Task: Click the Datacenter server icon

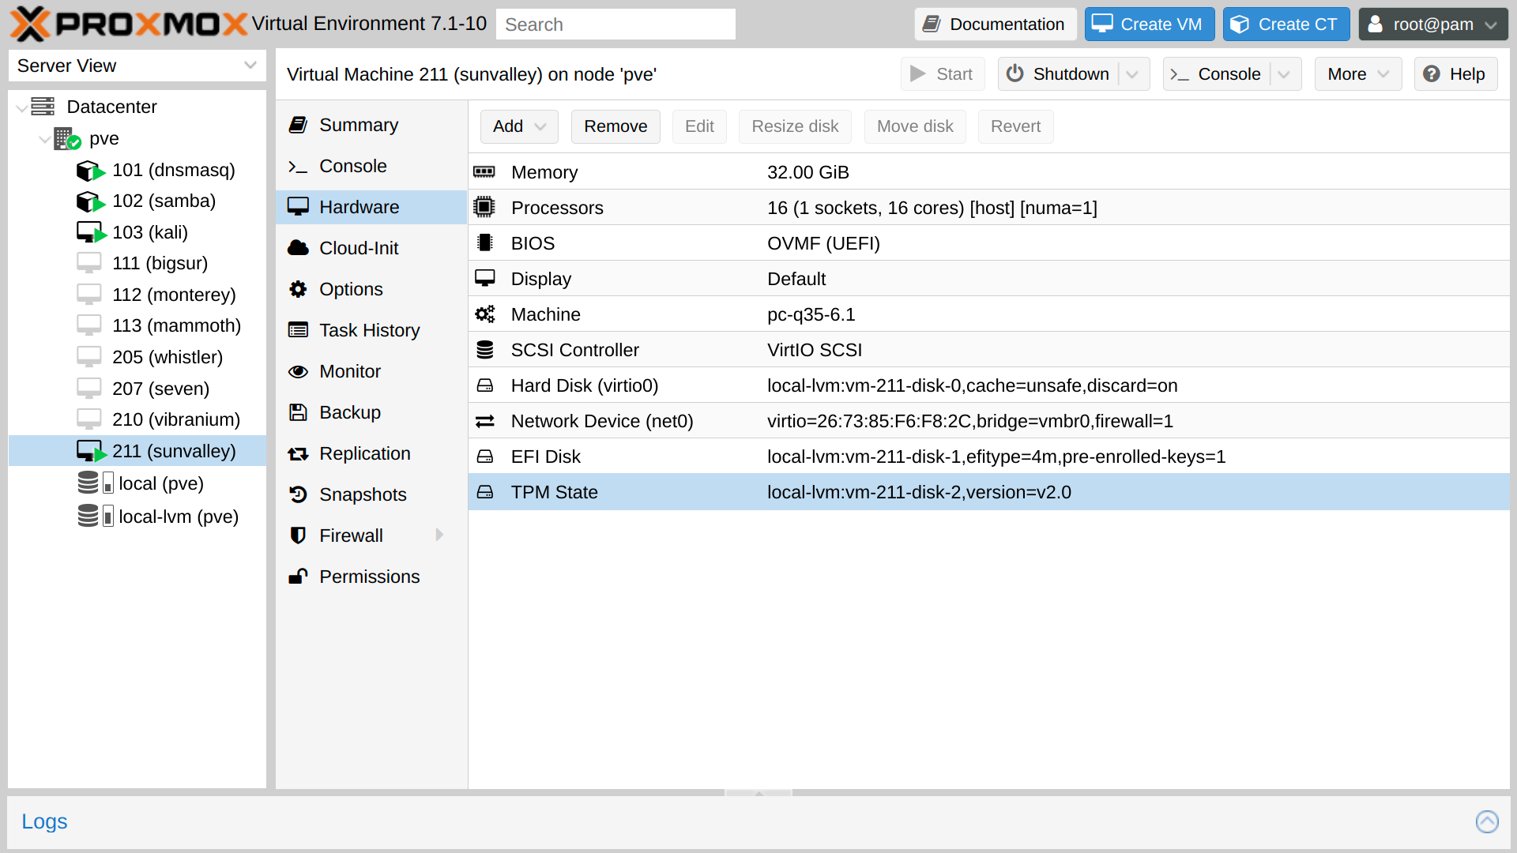Action: [x=43, y=107]
